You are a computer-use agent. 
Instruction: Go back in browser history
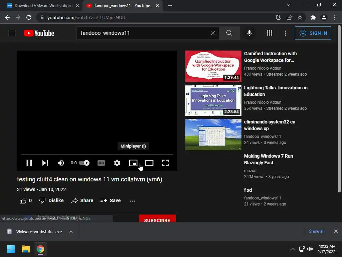click(x=7, y=17)
